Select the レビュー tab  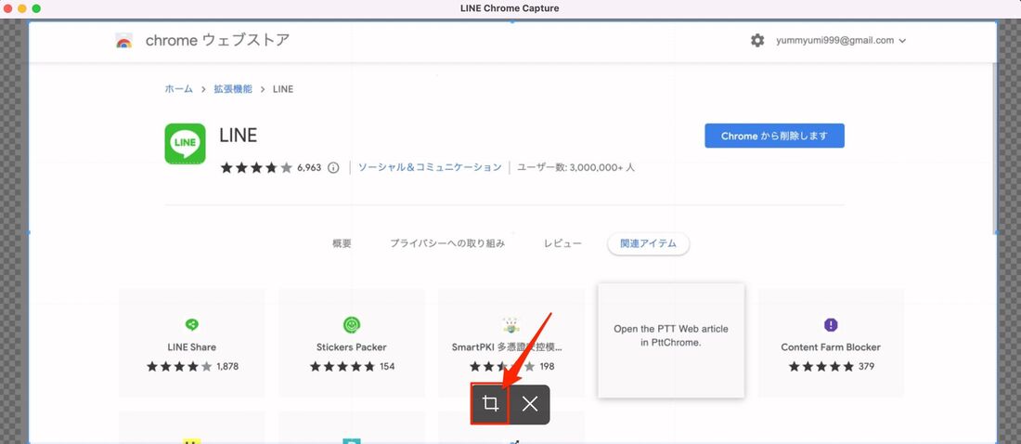(x=562, y=243)
